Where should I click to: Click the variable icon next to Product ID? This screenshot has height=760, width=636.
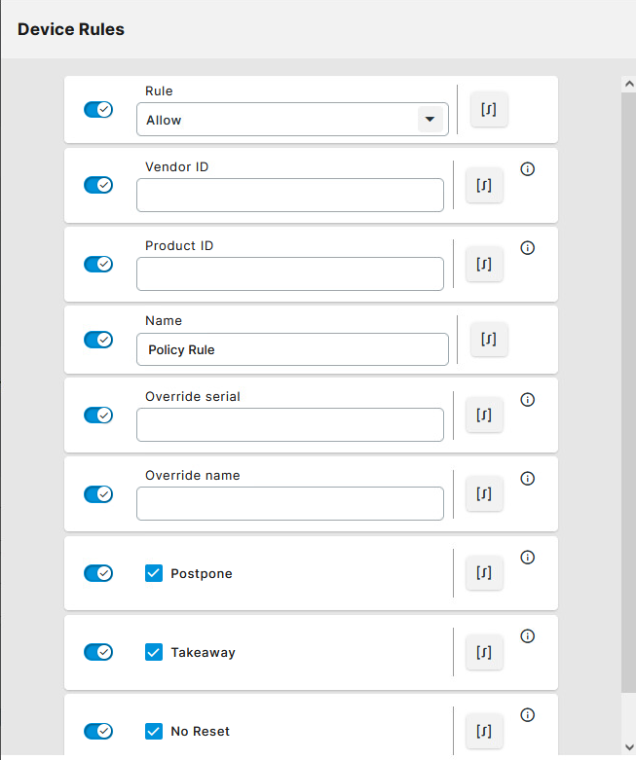[x=484, y=264]
